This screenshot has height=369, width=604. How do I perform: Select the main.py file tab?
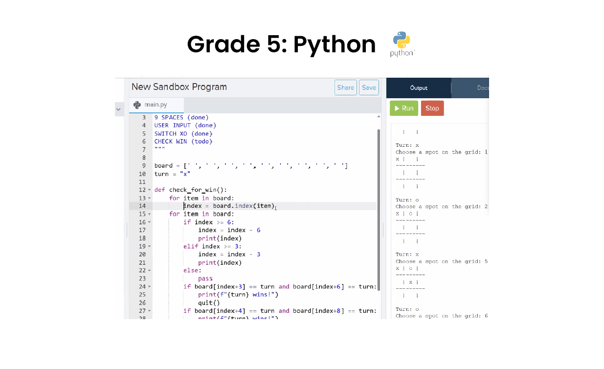coord(156,104)
